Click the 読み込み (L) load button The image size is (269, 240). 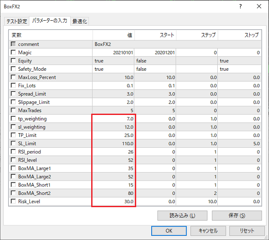point(182,216)
